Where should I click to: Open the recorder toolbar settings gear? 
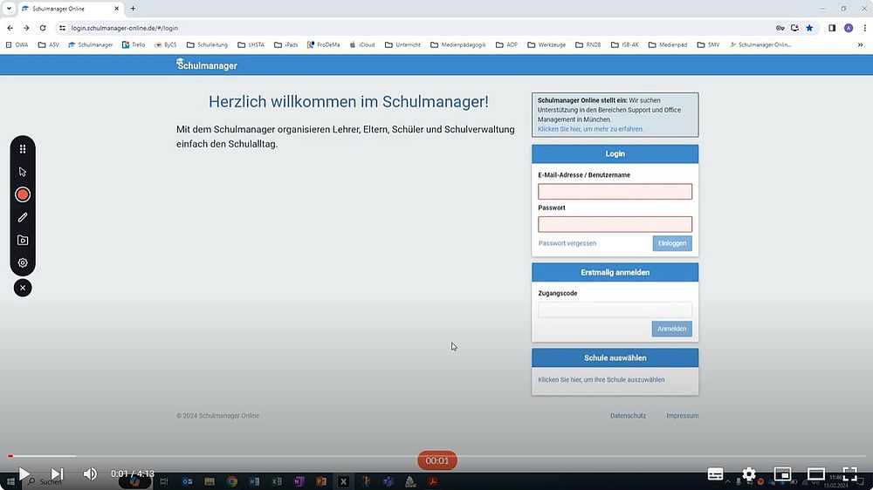point(23,262)
